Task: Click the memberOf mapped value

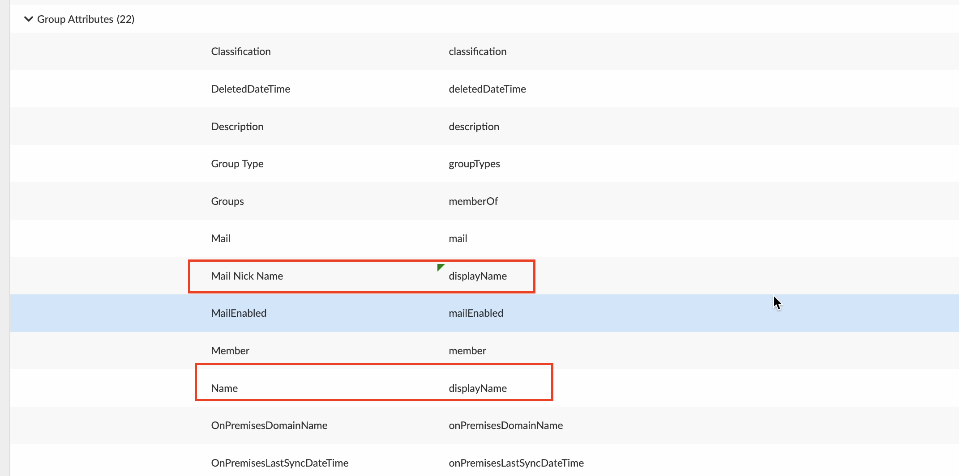Action: point(473,201)
